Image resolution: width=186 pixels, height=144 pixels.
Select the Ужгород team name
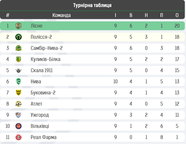[x=40, y=115]
